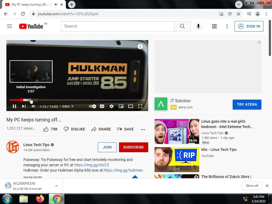Skip to the next video

[24, 106]
